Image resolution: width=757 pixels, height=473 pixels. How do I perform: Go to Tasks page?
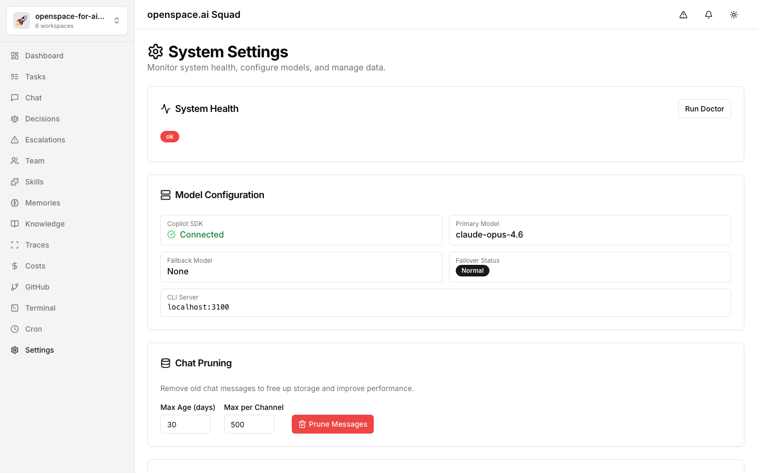(x=35, y=77)
